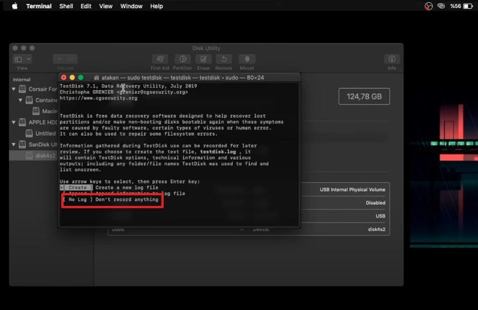The width and height of the screenshot is (478, 310).
Task: Collapse the Container disclosure triangle
Action: pyautogui.click(x=20, y=100)
